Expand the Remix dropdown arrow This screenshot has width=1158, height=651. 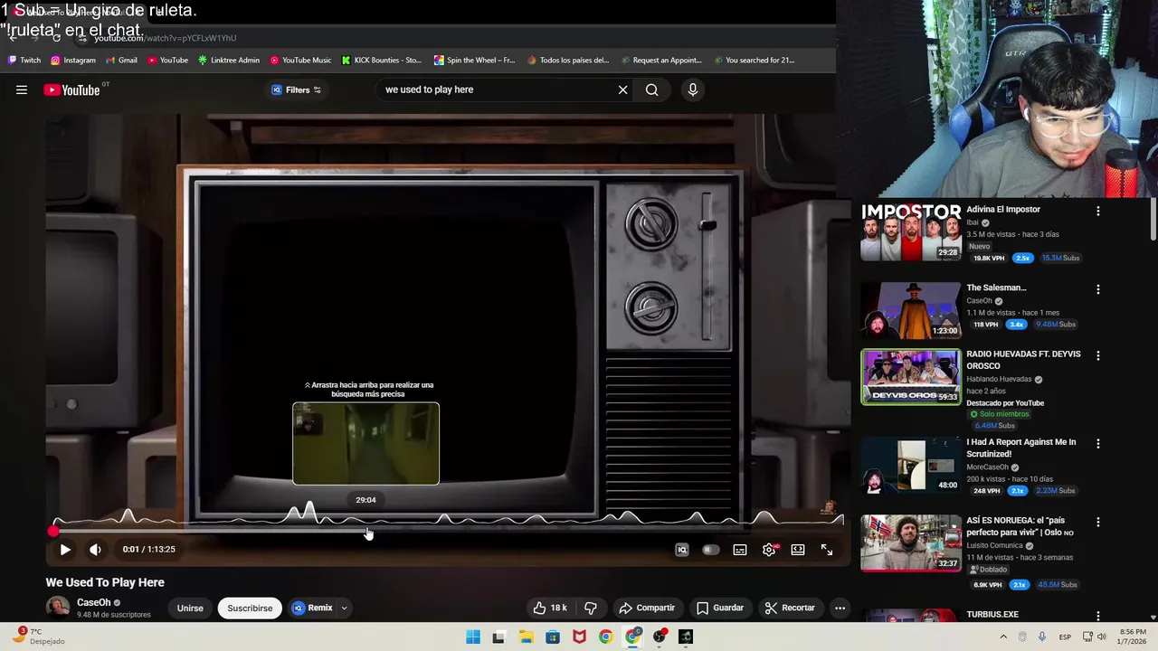pos(344,608)
